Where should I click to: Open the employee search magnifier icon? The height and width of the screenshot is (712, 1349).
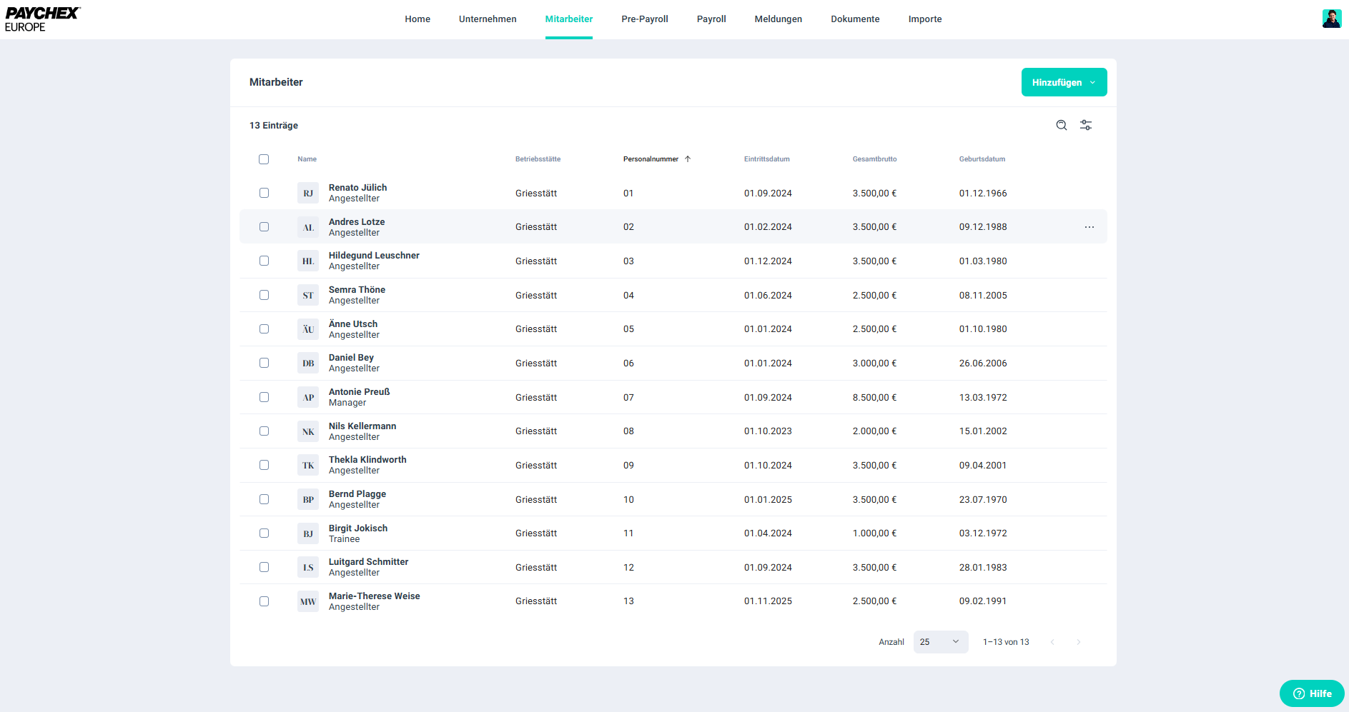(1062, 125)
